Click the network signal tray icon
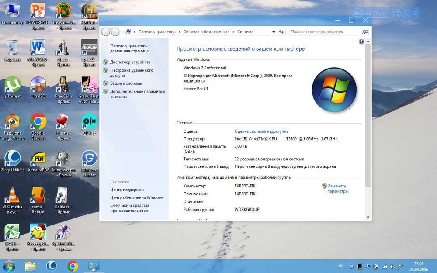Image resolution: width=437 pixels, height=273 pixels. (x=384, y=266)
